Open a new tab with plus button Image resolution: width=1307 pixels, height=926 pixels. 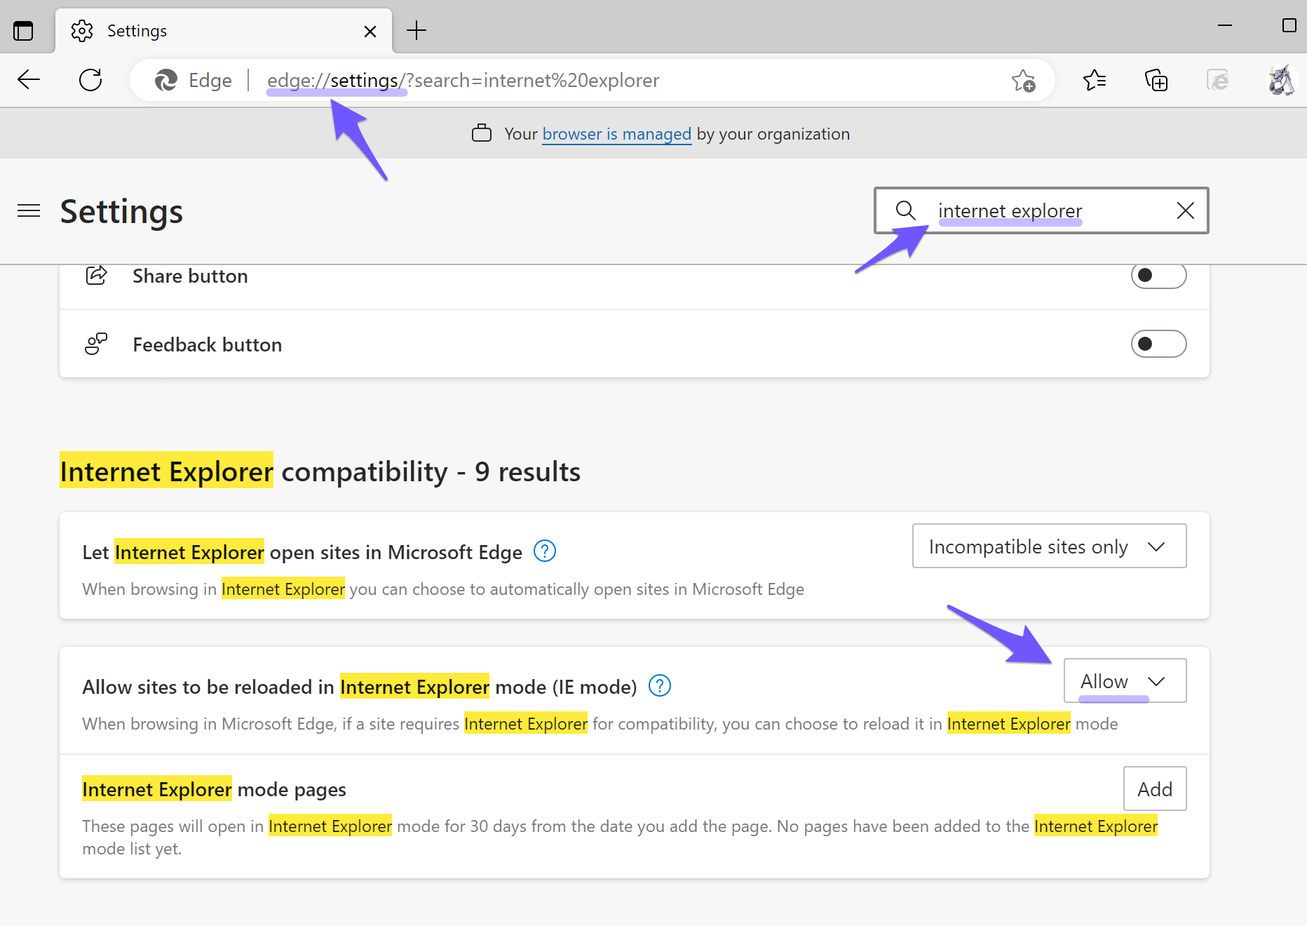[x=417, y=30]
